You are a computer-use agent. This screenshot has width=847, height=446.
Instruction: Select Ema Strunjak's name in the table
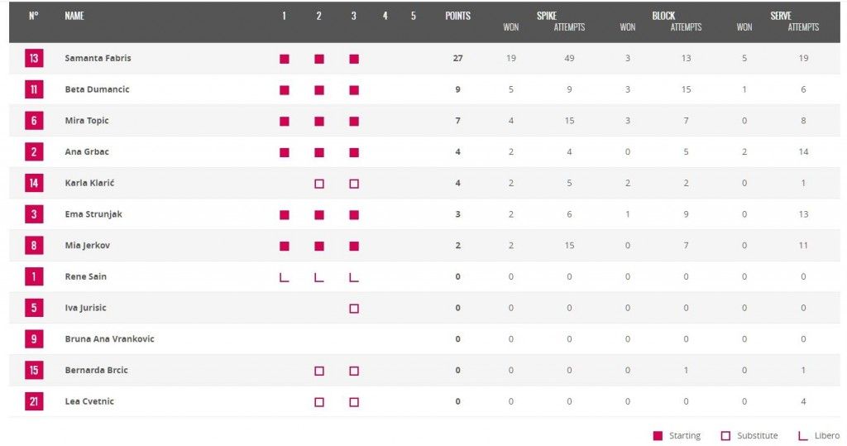pos(92,214)
